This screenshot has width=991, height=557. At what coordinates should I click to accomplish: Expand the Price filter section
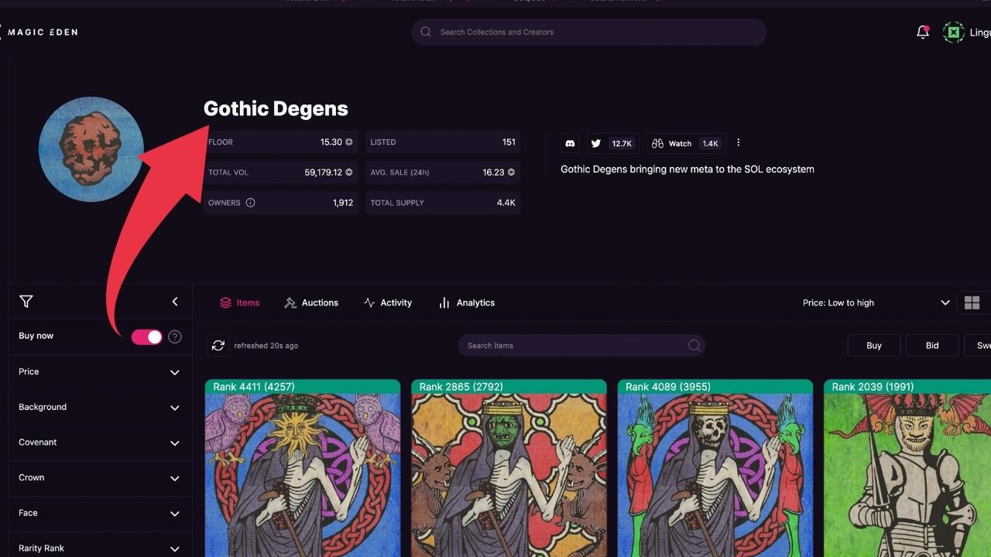pyautogui.click(x=99, y=372)
